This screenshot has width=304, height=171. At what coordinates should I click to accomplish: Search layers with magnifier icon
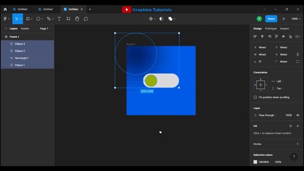coord(6,28)
